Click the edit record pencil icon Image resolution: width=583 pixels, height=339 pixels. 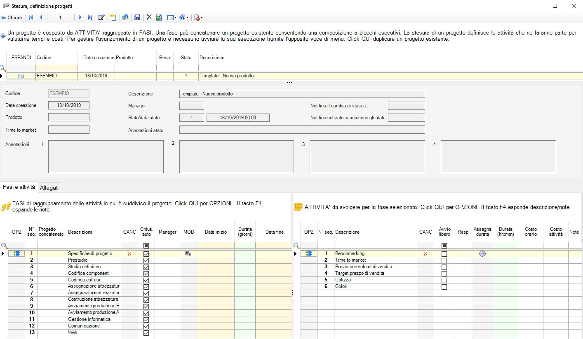[101, 18]
